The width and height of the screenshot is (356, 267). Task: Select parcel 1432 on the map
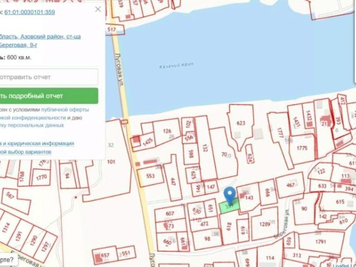click(309, 116)
